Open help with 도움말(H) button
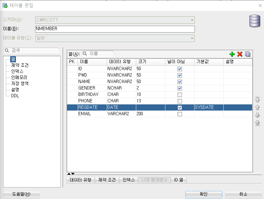This screenshot has width=264, height=199. [21, 194]
